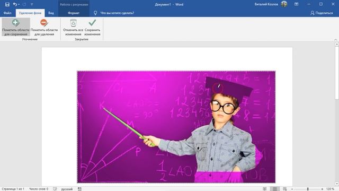Click the vertical scrollbar thumb
Viewport: 339px width, 191px height.
pos(337,73)
